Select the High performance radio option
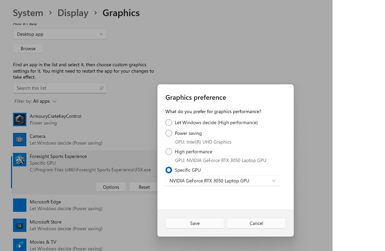Viewport: 385px width, 251px height. point(169,152)
